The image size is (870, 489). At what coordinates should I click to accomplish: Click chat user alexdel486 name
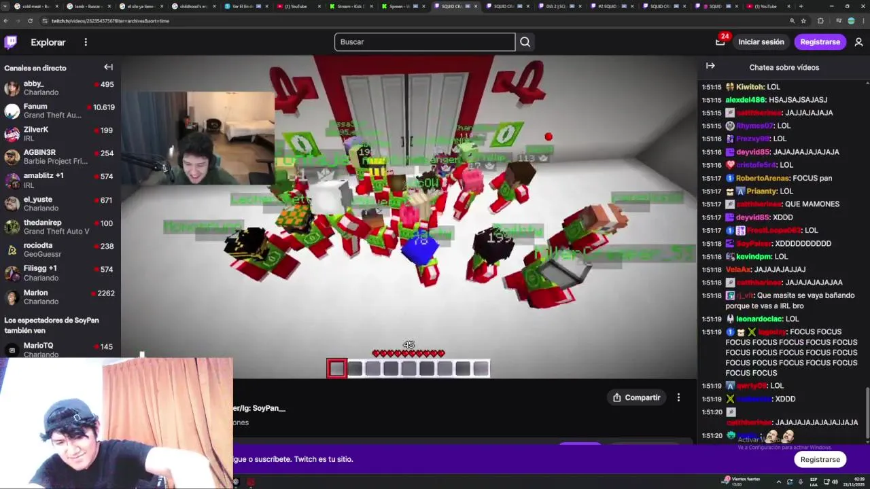[745, 100]
